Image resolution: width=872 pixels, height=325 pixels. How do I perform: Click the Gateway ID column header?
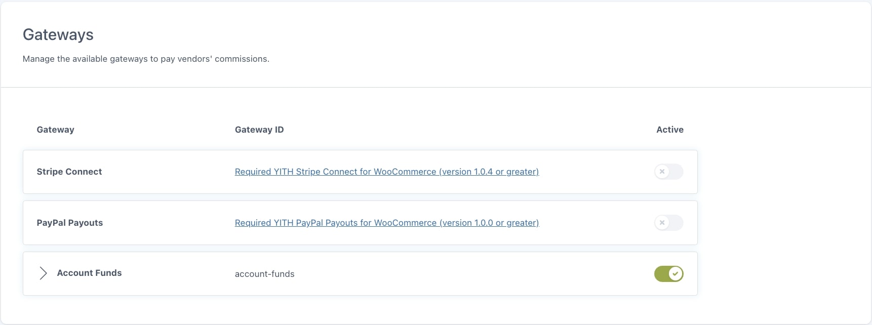[259, 130]
